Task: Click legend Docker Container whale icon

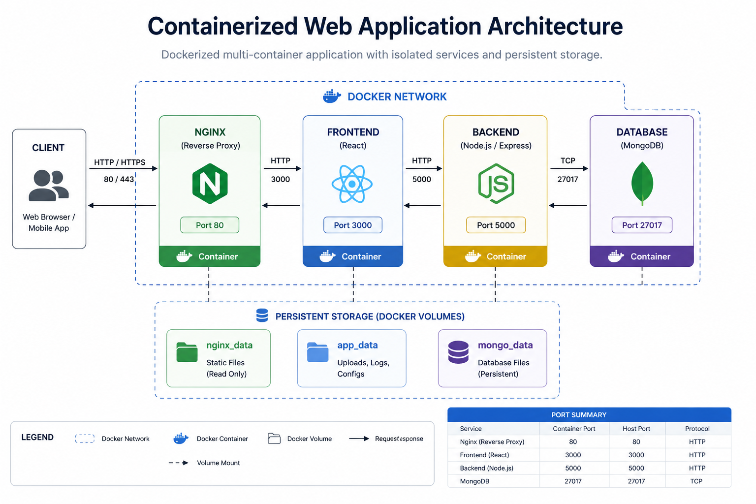Action: 181,438
